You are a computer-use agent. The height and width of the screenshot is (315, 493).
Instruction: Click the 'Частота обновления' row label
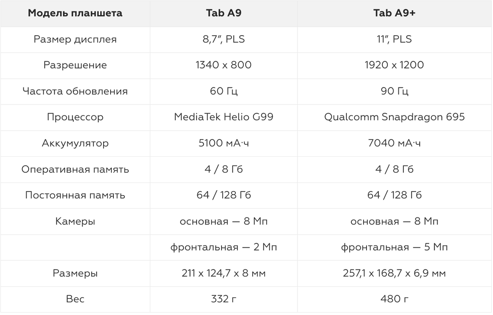[75, 91]
